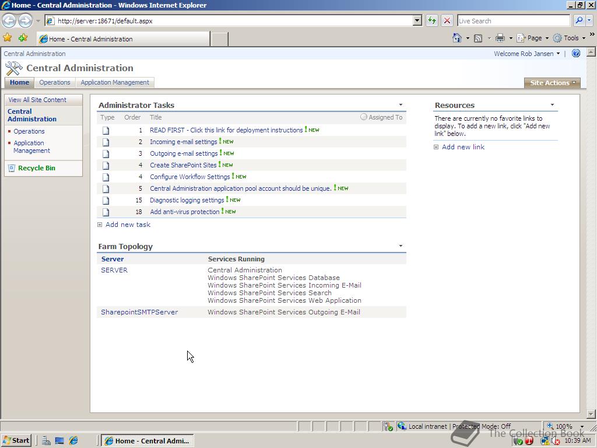597x448 pixels.
Task: Switch to the Application Management tab
Action: (x=115, y=82)
